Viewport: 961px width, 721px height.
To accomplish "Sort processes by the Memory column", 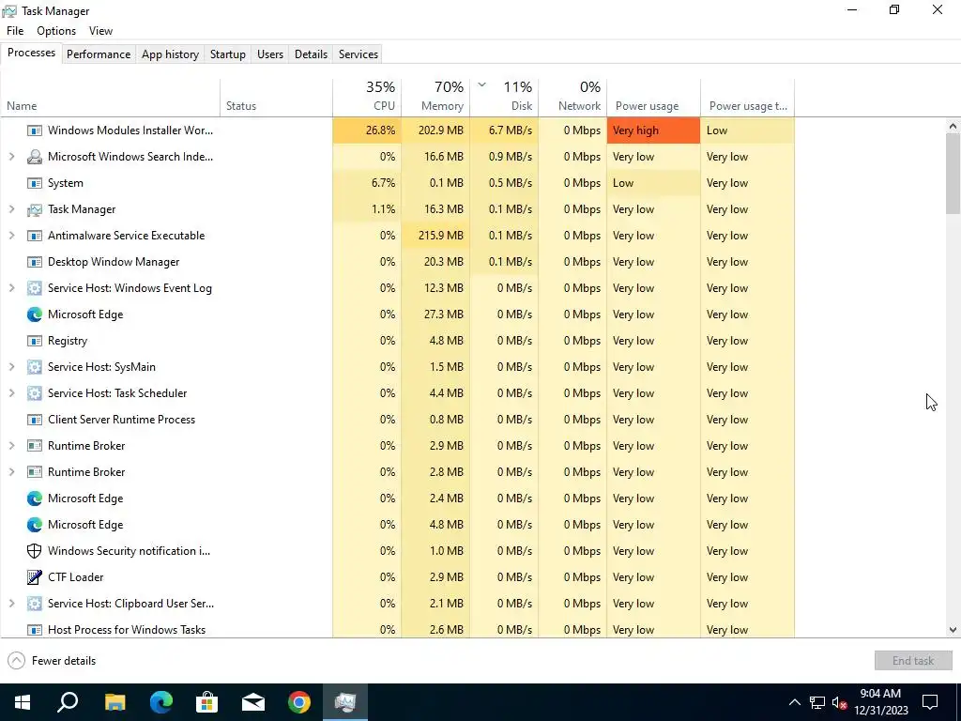I will [435, 97].
